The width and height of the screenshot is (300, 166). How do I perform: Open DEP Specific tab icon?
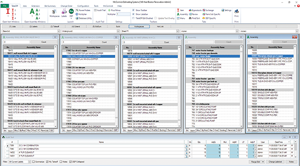[x=209, y=18]
